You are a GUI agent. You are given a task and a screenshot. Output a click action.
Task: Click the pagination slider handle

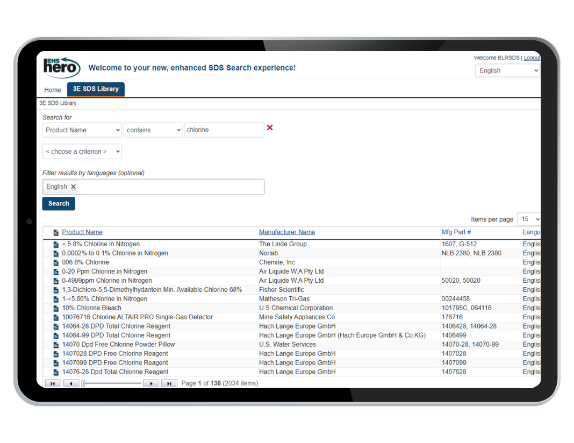[x=83, y=383]
